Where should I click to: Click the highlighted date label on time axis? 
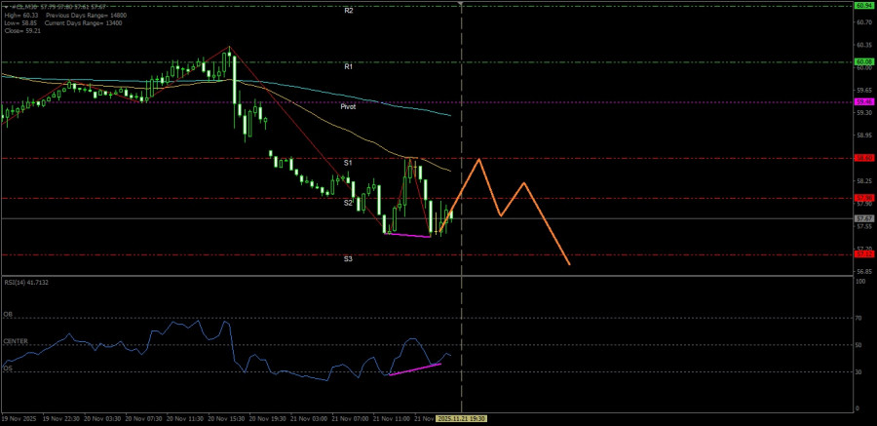(x=461, y=417)
